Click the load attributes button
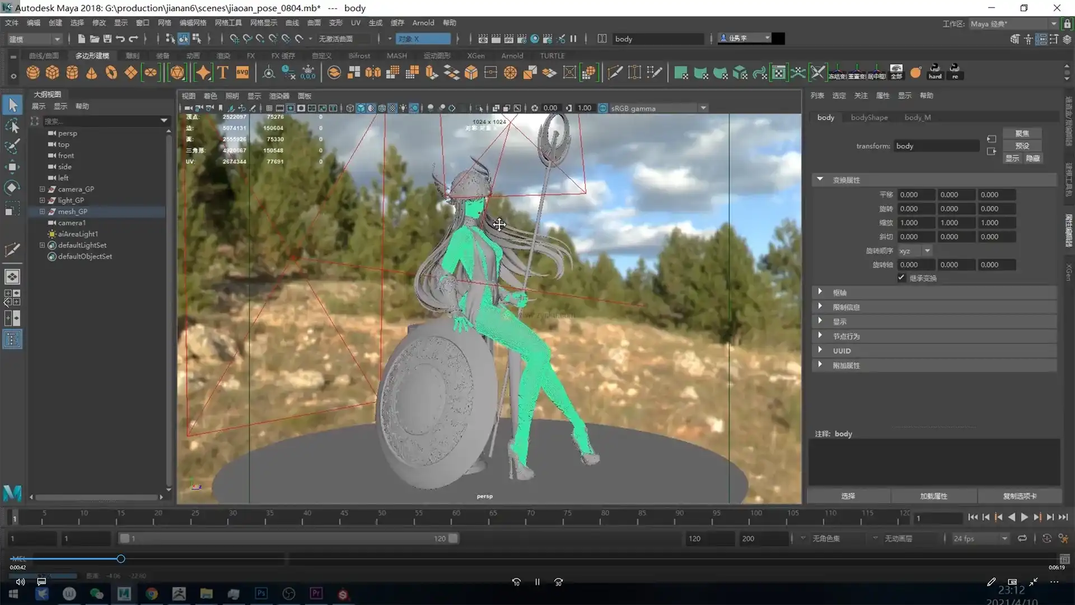 click(x=933, y=496)
